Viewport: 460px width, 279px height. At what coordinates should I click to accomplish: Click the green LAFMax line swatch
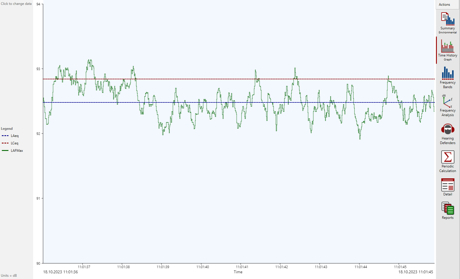click(5, 151)
